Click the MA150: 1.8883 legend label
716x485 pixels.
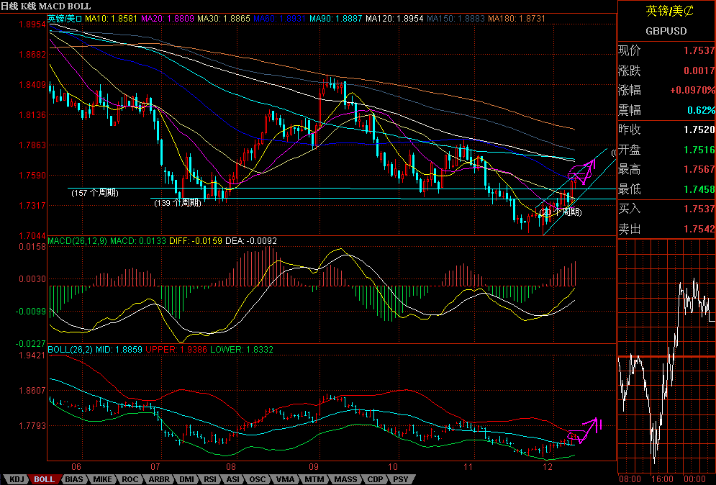point(456,19)
